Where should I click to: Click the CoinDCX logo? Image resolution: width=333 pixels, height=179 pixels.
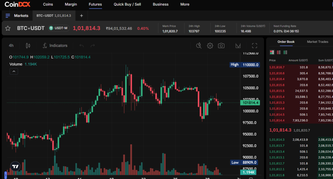coord(18,4)
